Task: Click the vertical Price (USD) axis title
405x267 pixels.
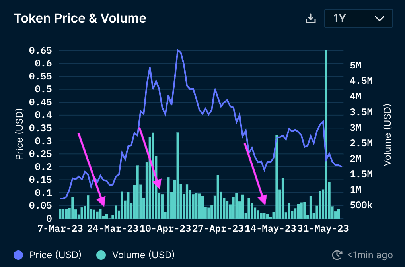Action: [x=19, y=135]
